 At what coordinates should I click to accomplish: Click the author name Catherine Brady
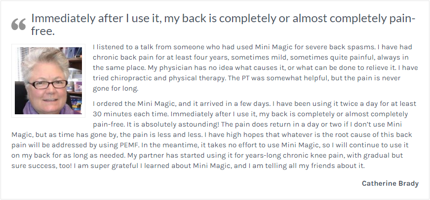[390, 183]
